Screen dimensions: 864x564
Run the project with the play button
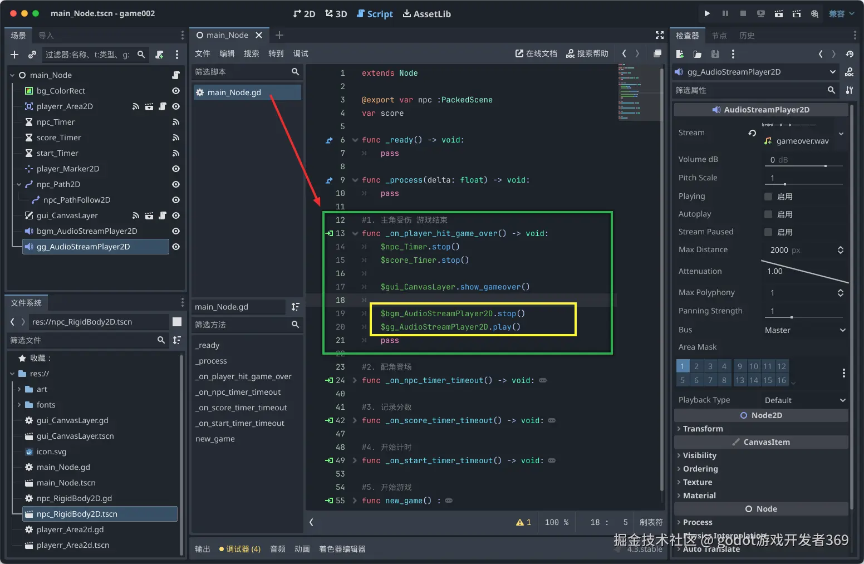[707, 13]
